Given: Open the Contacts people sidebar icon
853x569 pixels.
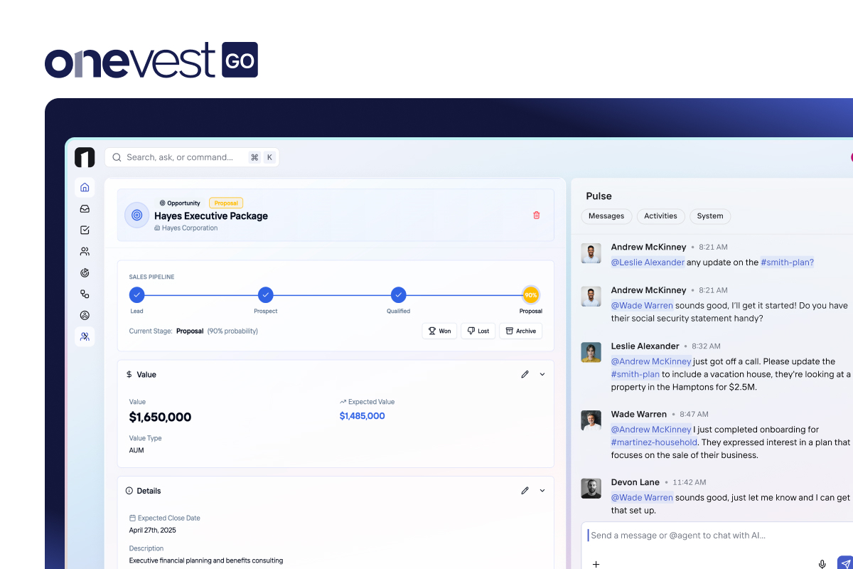Looking at the screenshot, I should tap(85, 252).
